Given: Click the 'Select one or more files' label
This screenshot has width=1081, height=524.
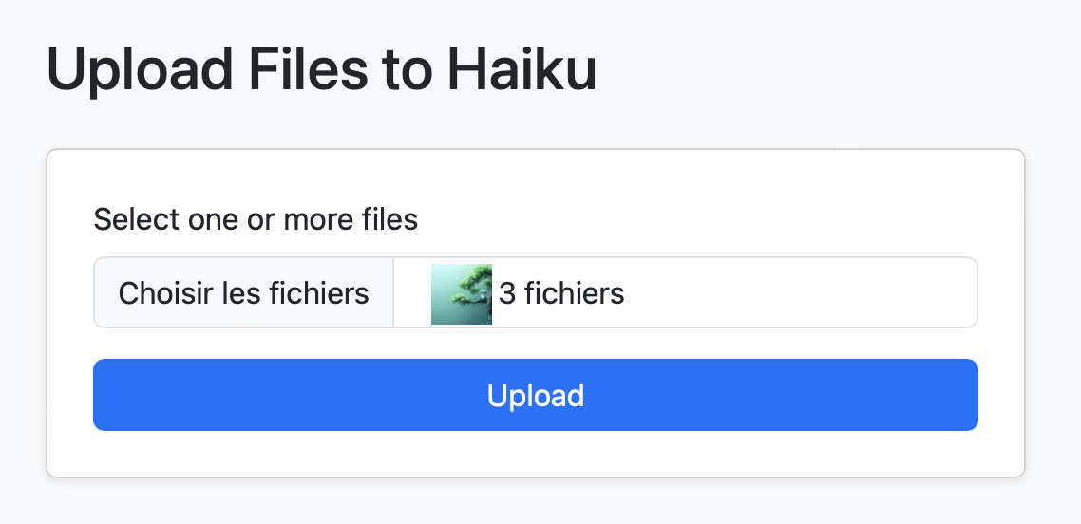Looking at the screenshot, I should [256, 219].
